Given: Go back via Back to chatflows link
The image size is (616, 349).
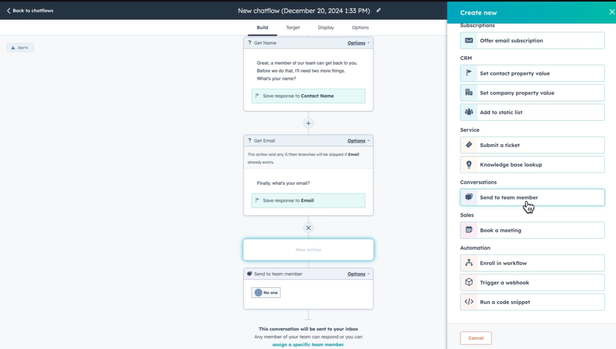Looking at the screenshot, I should pos(30,10).
